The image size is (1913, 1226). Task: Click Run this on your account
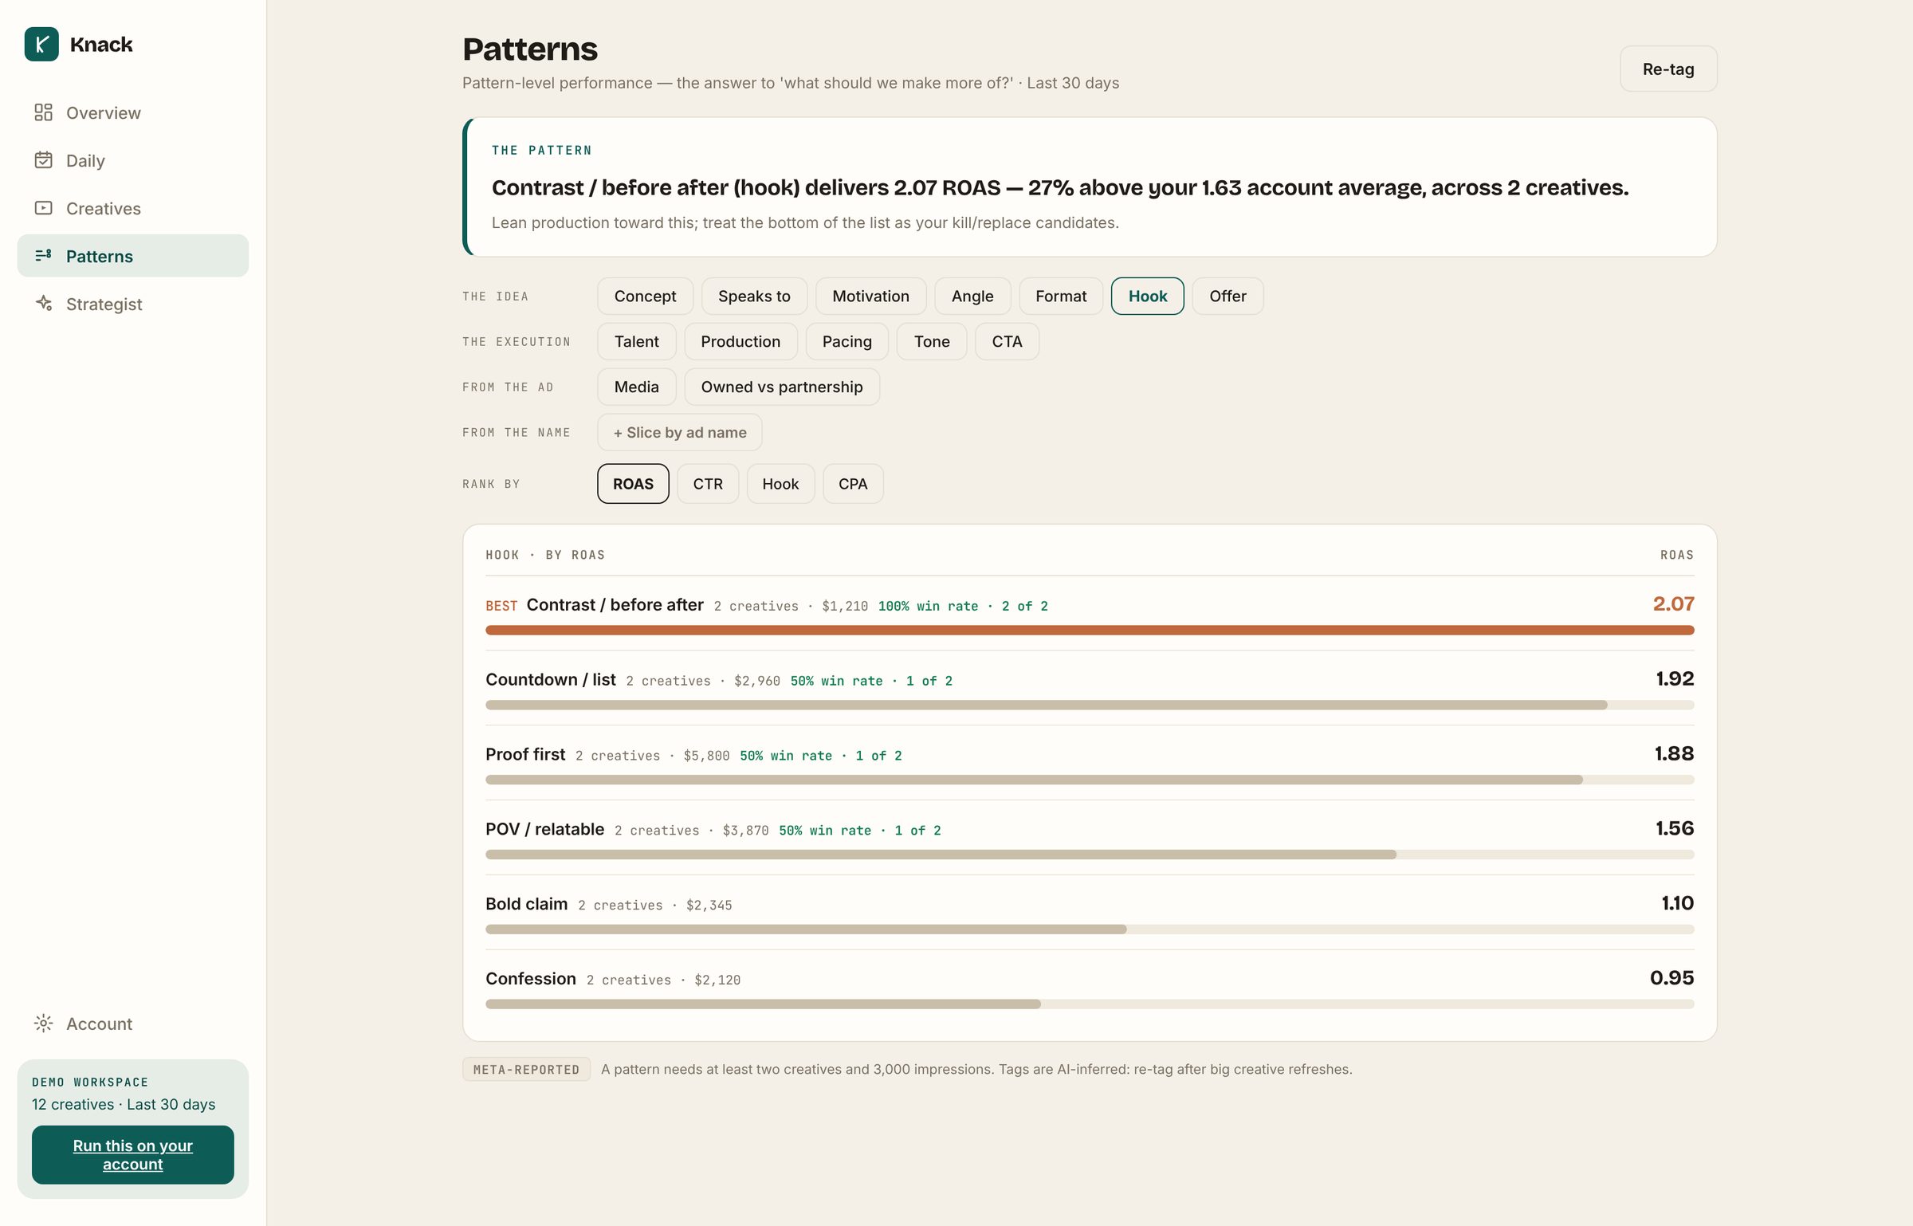[x=132, y=1155]
